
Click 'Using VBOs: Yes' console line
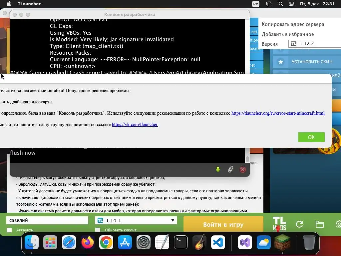click(71, 33)
